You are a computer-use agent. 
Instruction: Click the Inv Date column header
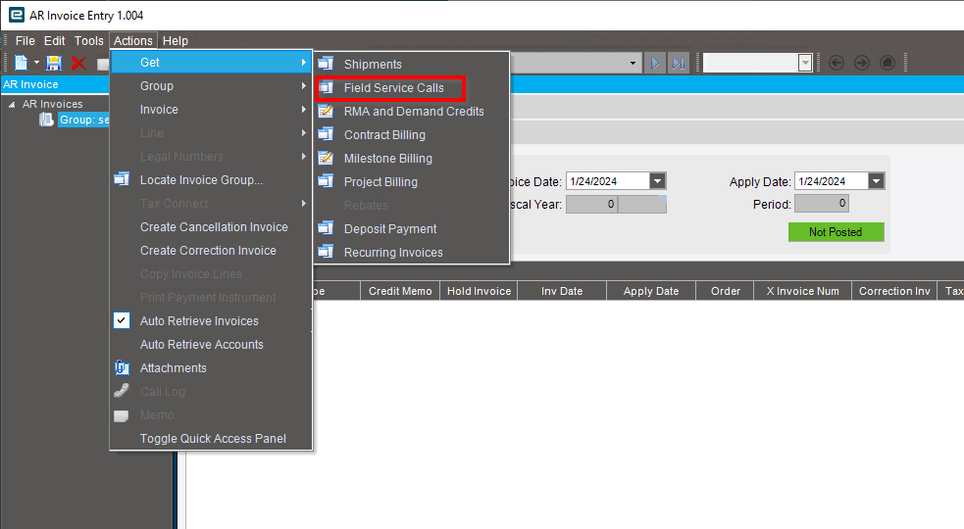coord(562,291)
